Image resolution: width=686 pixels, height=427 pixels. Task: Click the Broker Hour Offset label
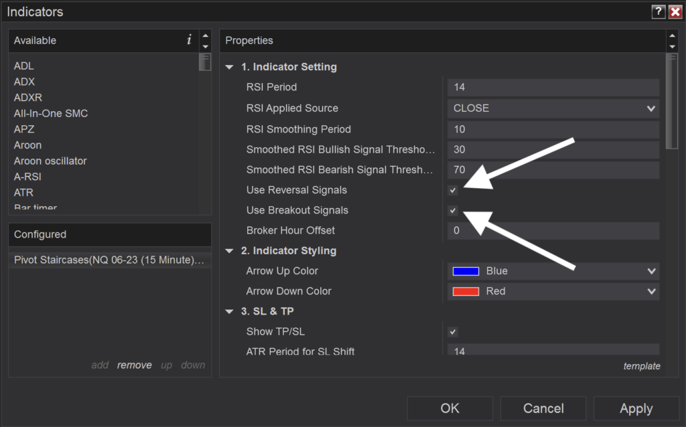tap(291, 230)
